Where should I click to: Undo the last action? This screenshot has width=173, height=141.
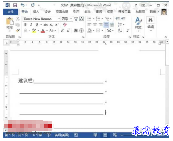tap(22, 5)
